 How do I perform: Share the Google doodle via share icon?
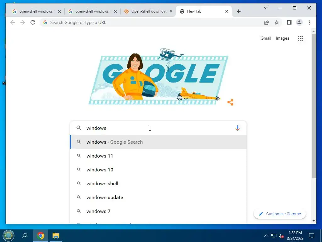[x=230, y=102]
